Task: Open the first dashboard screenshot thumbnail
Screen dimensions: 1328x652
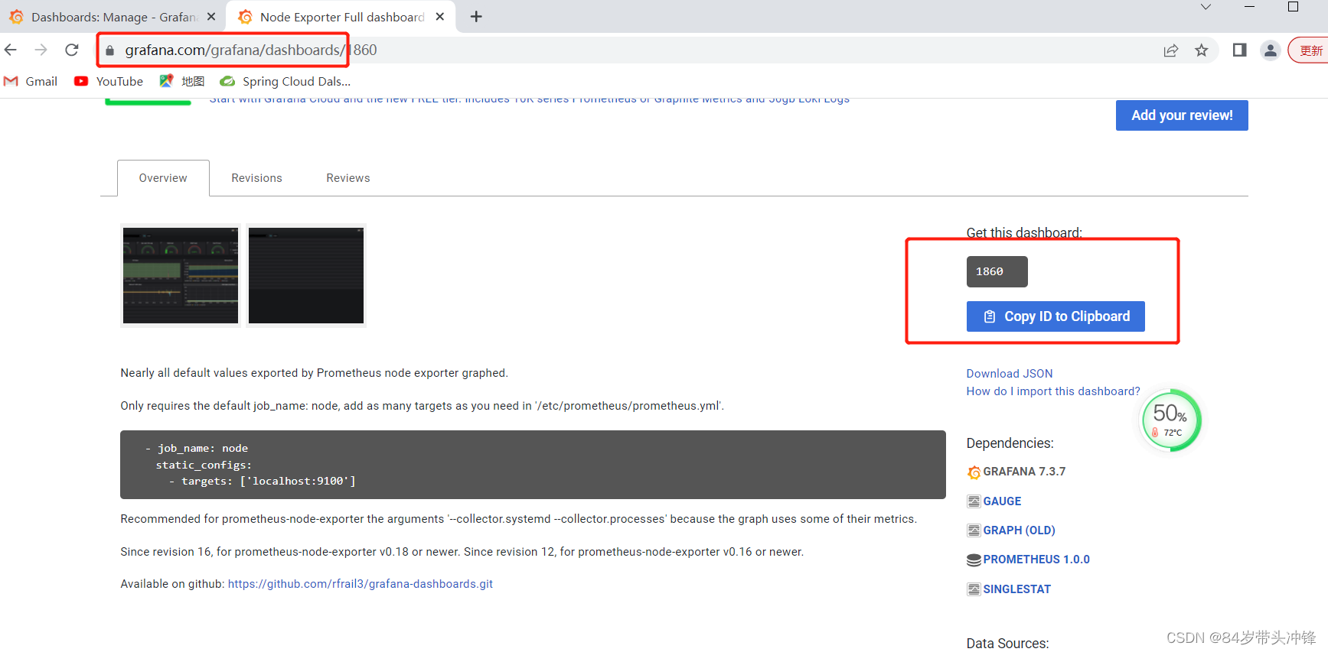Action: (181, 275)
